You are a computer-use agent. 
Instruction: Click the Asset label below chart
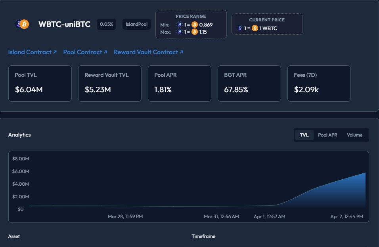[x=14, y=236]
